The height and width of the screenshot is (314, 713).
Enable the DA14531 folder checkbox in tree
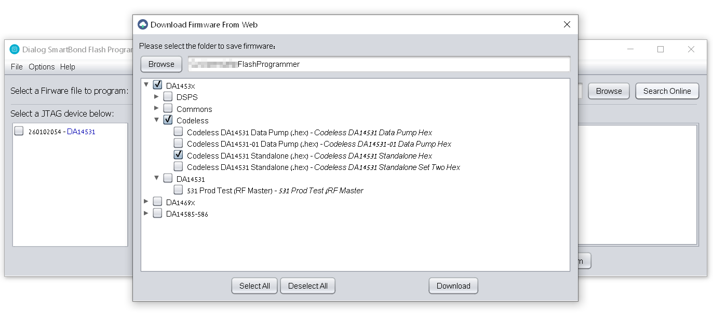coord(168,178)
